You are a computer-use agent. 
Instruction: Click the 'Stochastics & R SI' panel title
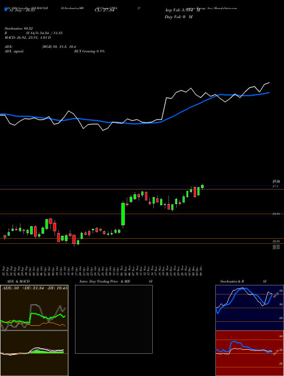click(243, 281)
